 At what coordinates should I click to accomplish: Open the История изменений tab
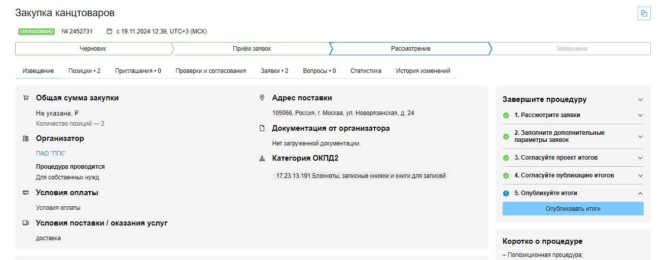pyautogui.click(x=423, y=71)
